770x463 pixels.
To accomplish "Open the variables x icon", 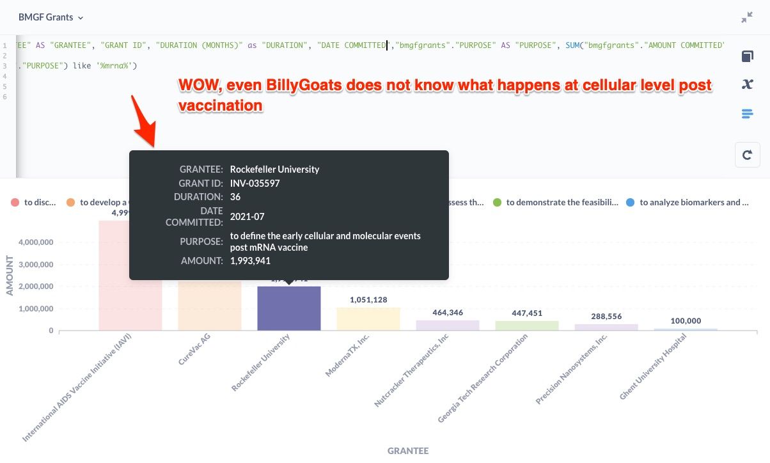I will click(747, 84).
